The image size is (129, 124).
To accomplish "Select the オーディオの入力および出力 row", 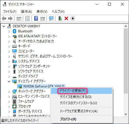I will click(x=36, y=41).
